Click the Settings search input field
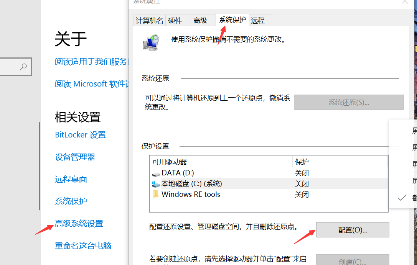This screenshot has height=265, width=417. [15, 67]
